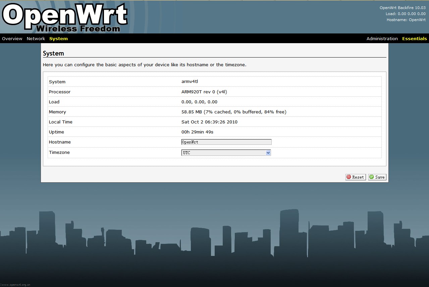Expand the timezone selection list
The height and width of the screenshot is (287, 429).
[x=268, y=153]
